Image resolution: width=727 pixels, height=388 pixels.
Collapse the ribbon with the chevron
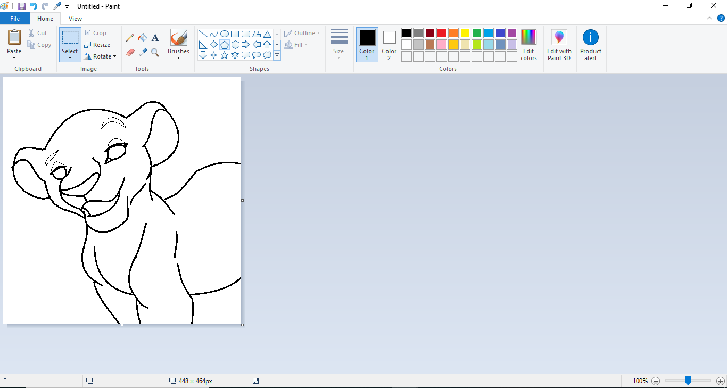coord(709,18)
